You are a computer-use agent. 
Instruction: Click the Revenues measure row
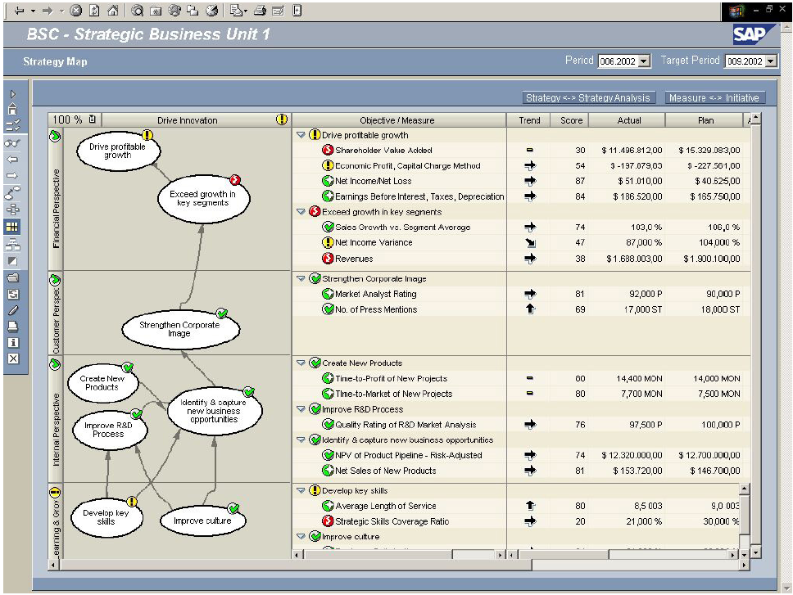[354, 259]
